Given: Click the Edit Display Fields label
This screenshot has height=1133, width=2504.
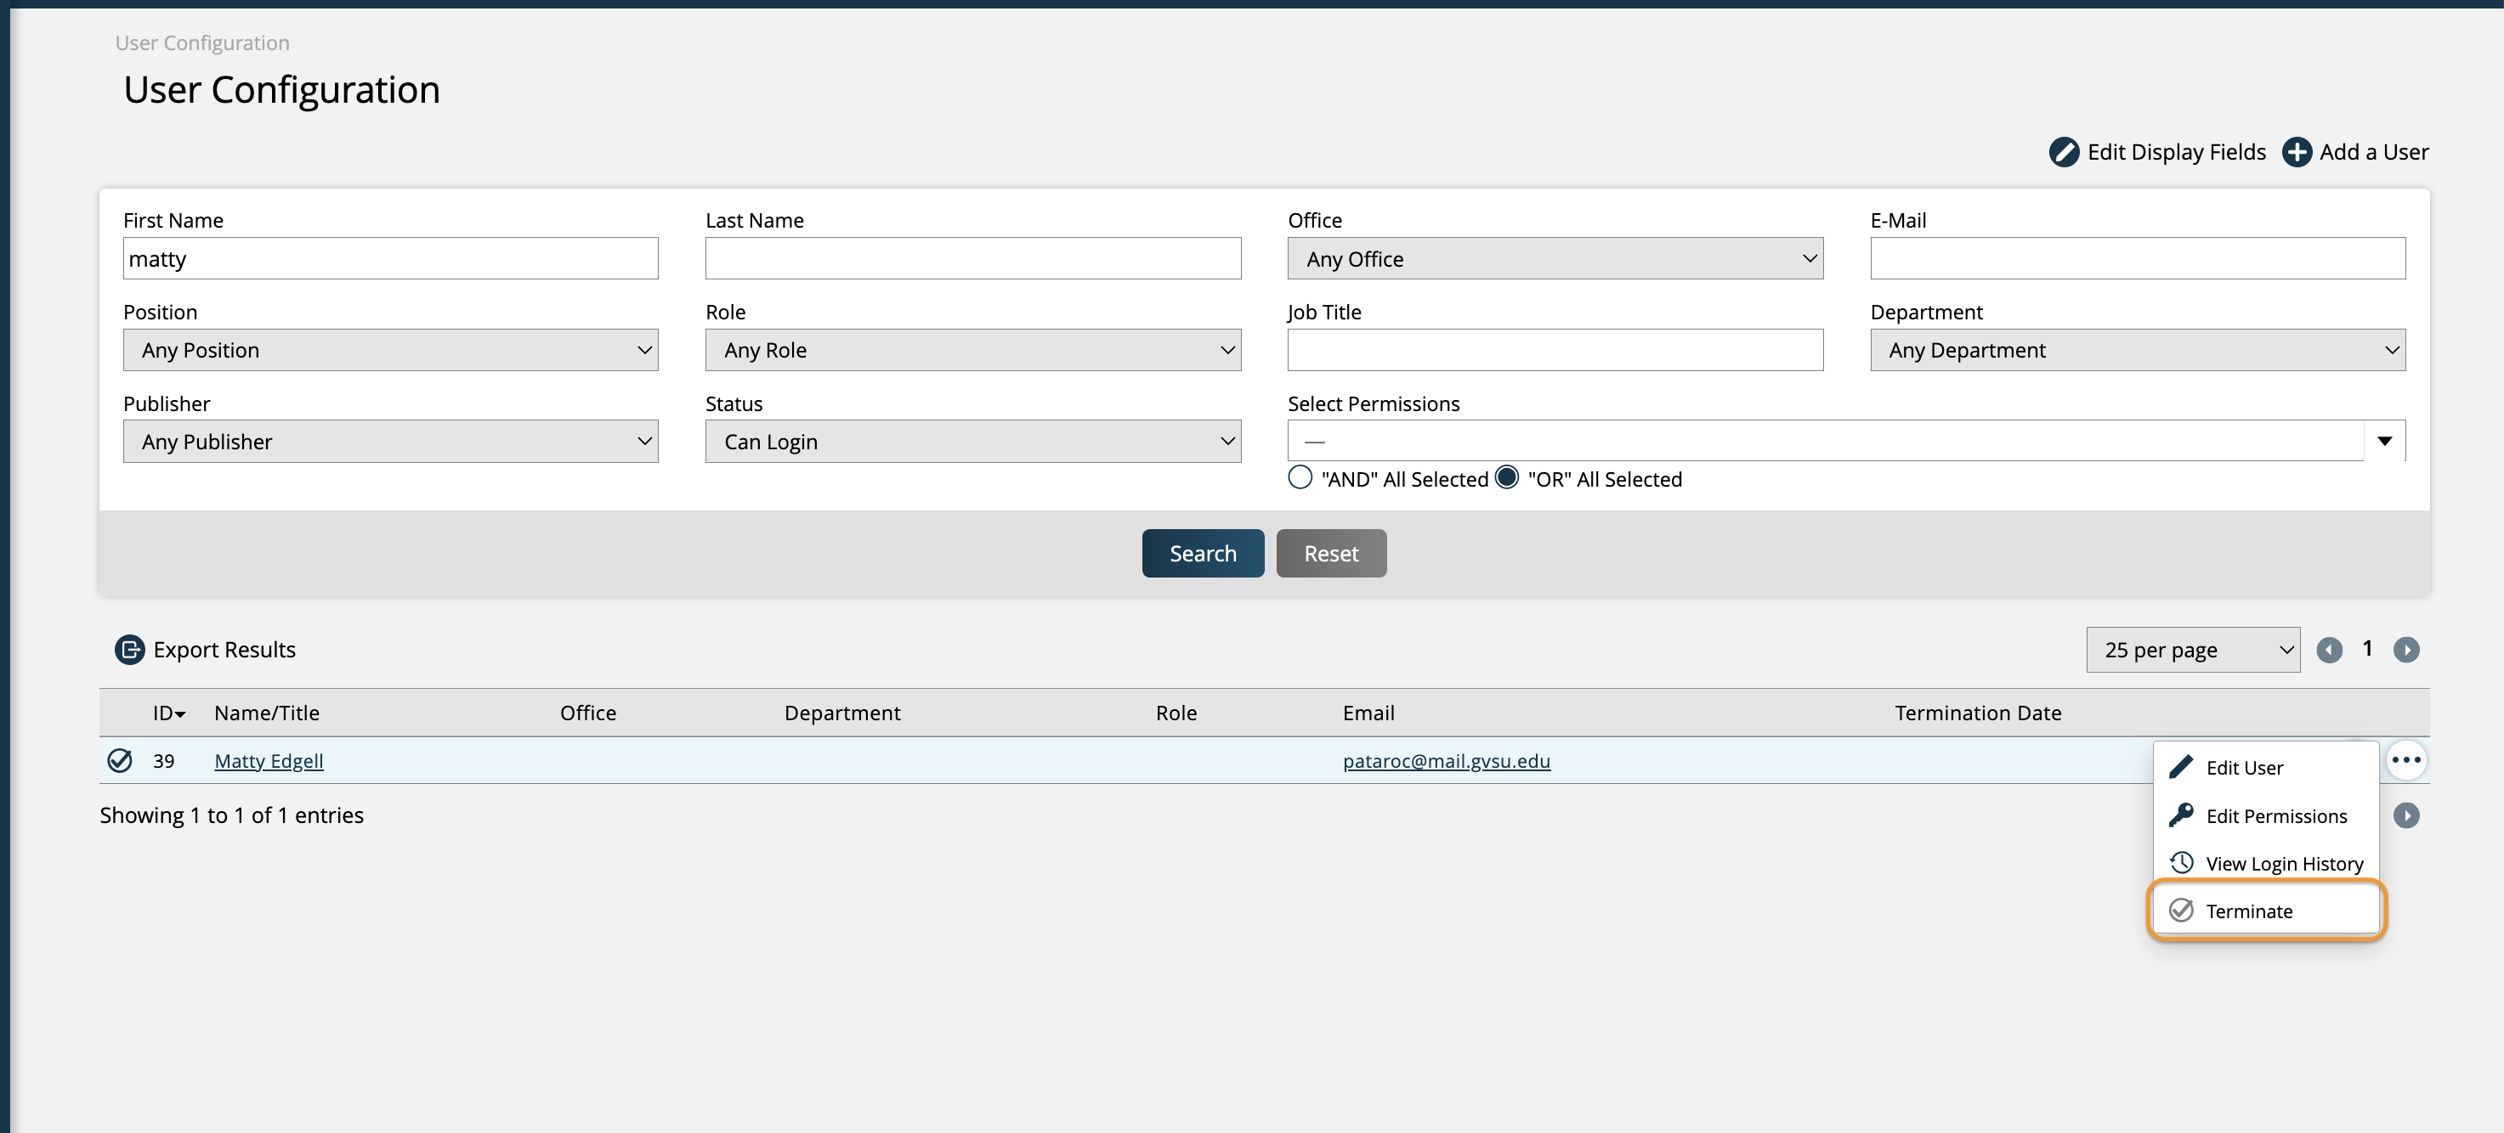Looking at the screenshot, I should click(2175, 153).
